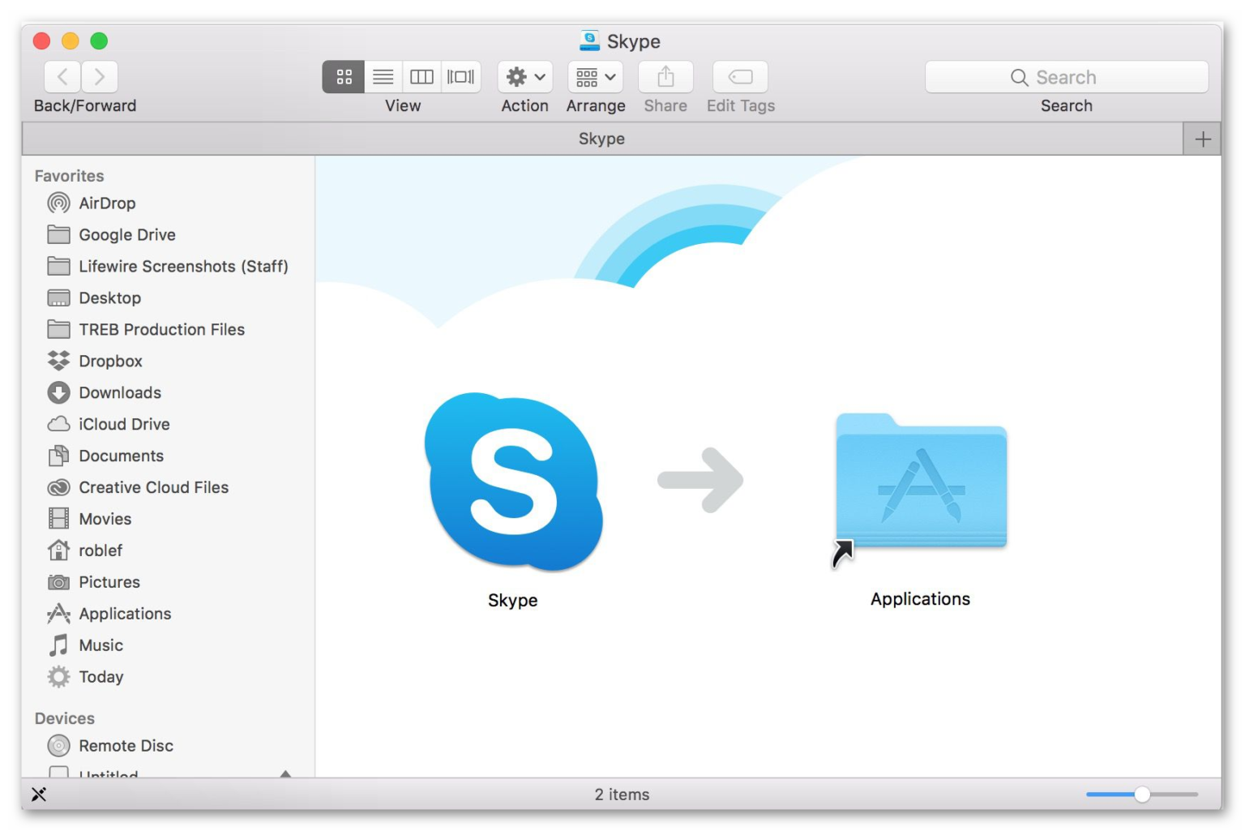Switch to icon view
The height and width of the screenshot is (831, 1245).
click(x=344, y=77)
